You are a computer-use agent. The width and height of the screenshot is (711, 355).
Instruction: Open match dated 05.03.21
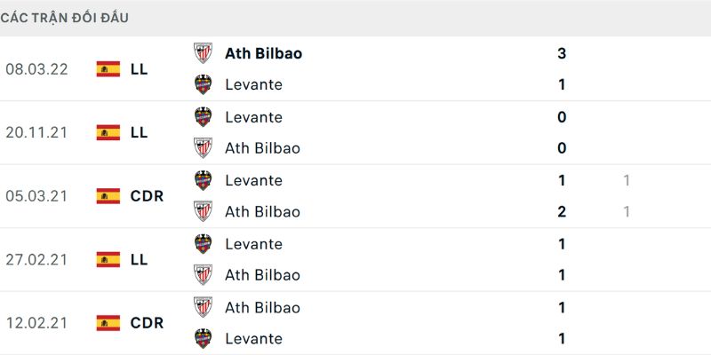pos(36,196)
